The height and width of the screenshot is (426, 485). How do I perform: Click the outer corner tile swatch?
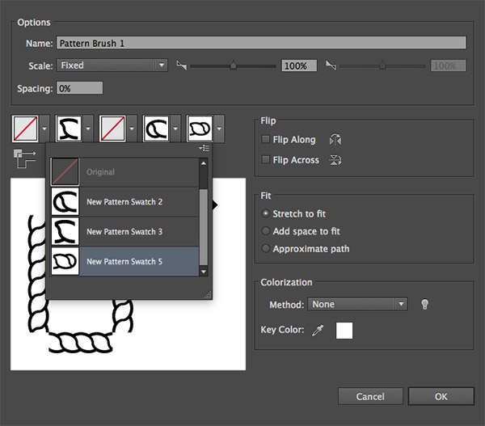(26, 128)
